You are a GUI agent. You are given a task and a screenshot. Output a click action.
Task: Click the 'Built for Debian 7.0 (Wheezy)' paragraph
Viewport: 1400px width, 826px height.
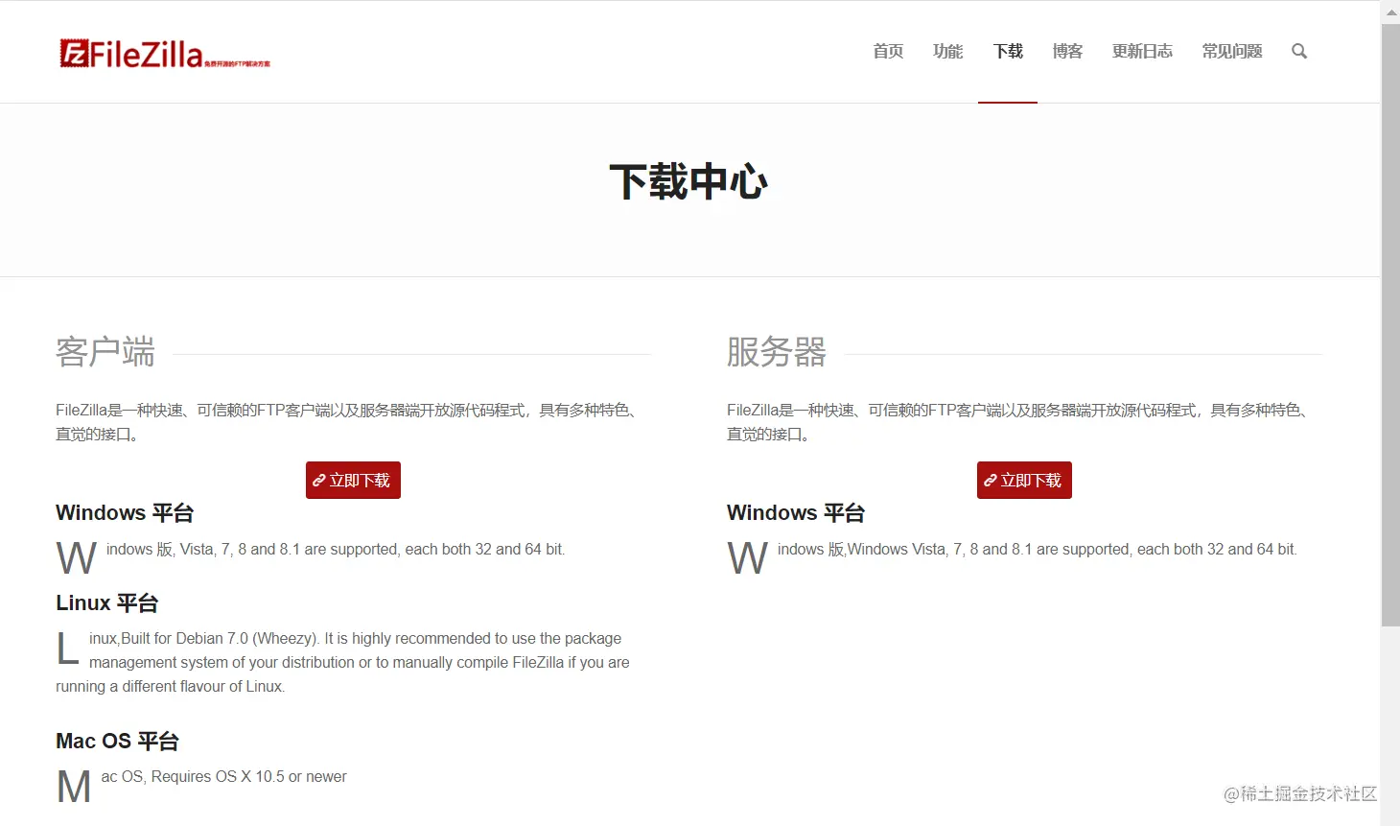(x=342, y=662)
